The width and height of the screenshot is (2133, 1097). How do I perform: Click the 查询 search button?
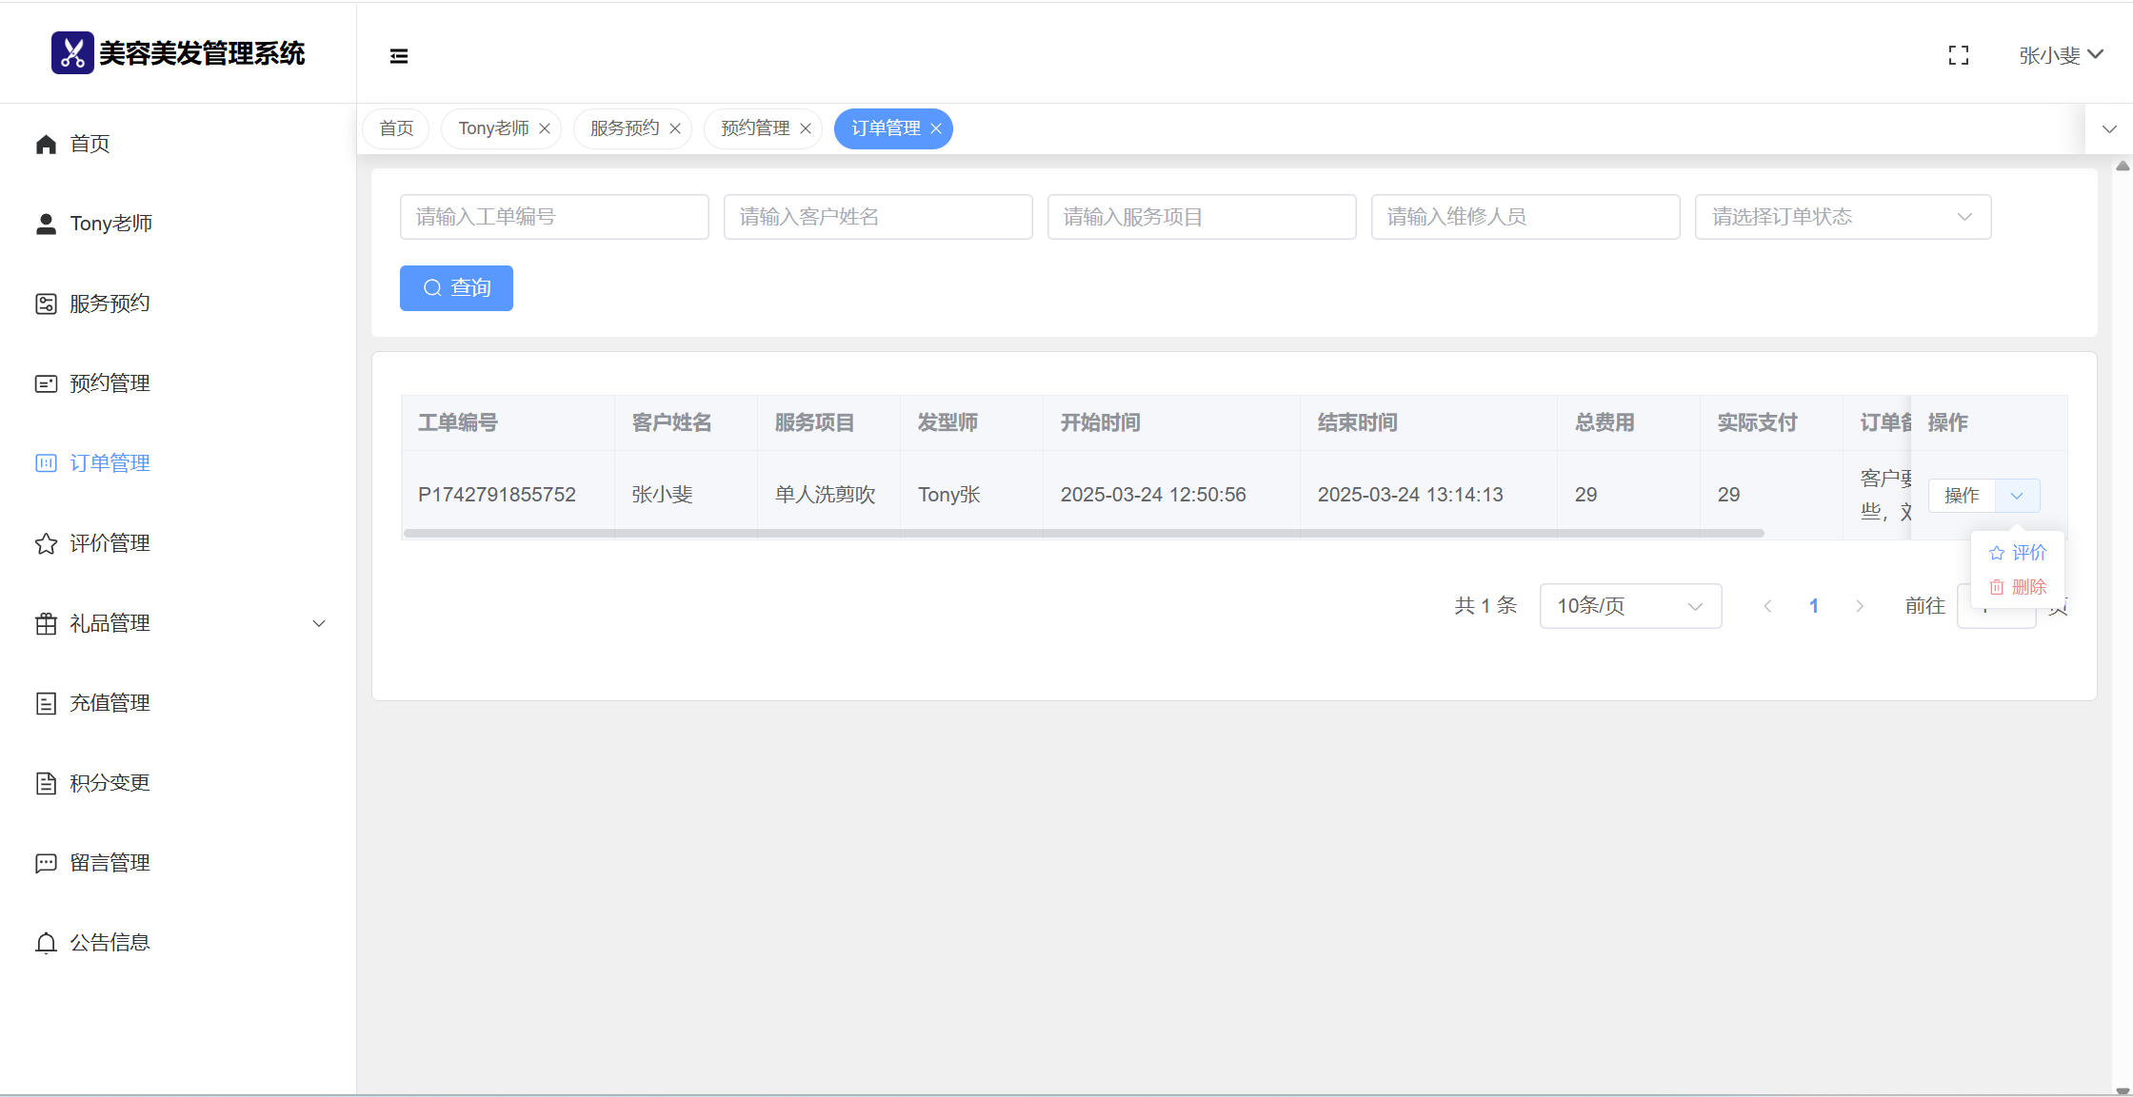click(x=456, y=288)
